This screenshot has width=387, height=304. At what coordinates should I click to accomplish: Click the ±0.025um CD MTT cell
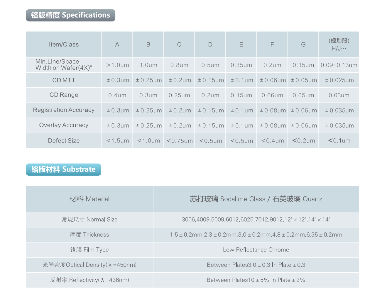coord(339,80)
